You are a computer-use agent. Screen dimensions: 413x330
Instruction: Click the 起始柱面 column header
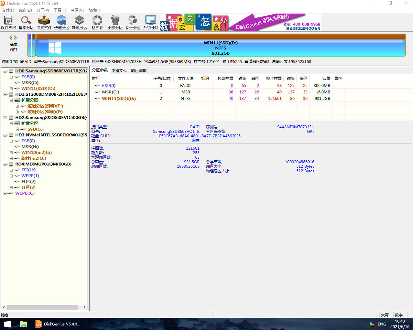click(x=224, y=78)
